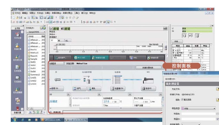The image size is (219, 125).
Task: Click the Save floppy disk toolbar icon
Action: 21,18
